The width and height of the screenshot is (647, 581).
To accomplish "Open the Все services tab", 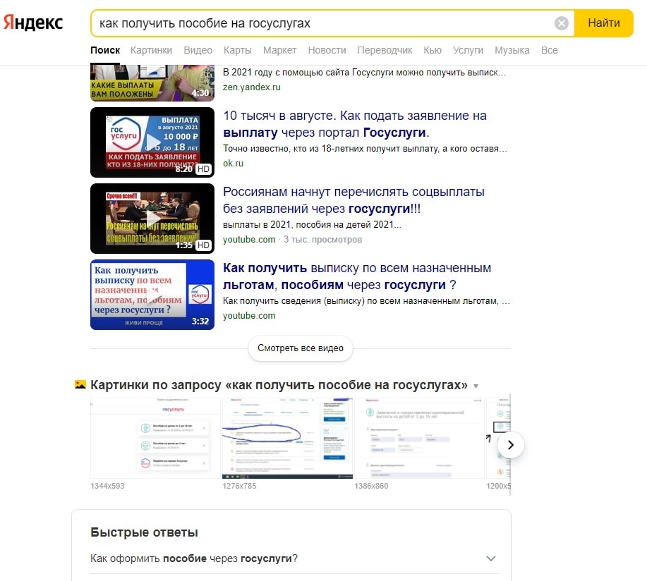I will click(549, 50).
